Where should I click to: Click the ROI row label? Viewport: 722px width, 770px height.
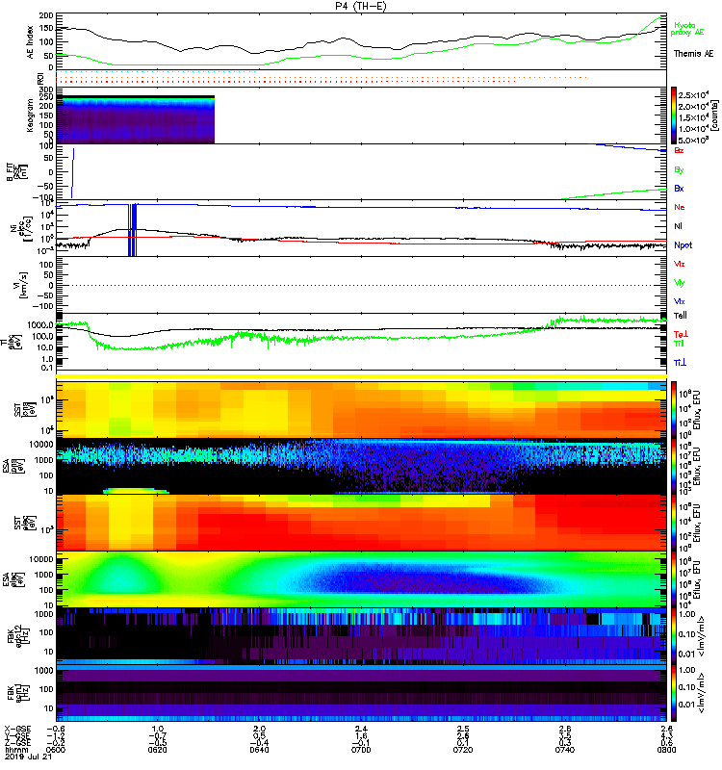pyautogui.click(x=40, y=78)
